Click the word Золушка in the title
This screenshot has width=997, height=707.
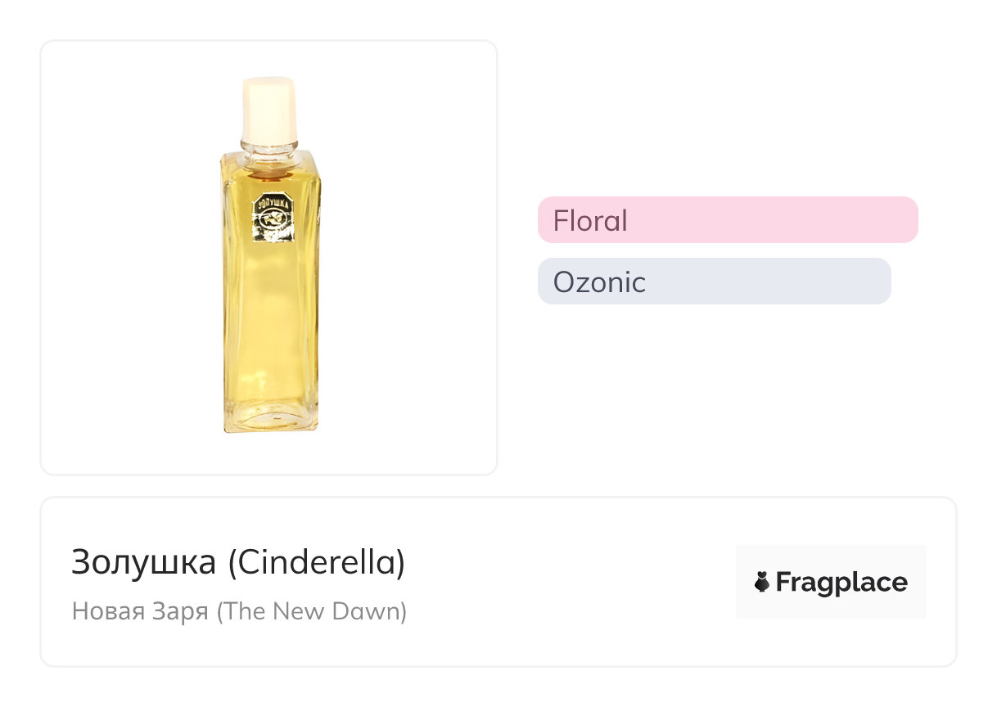[144, 562]
